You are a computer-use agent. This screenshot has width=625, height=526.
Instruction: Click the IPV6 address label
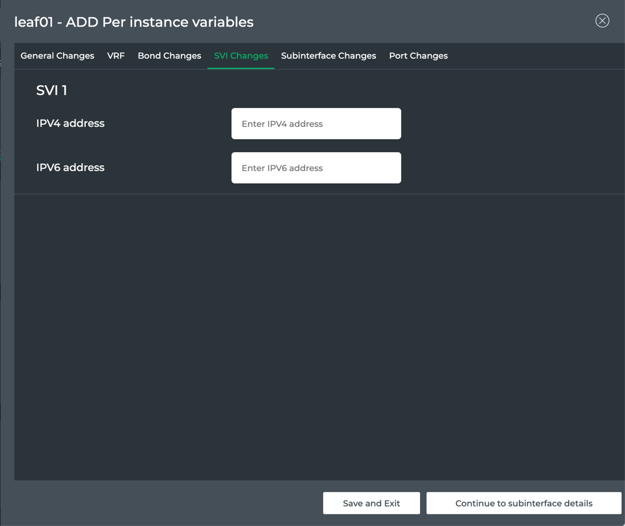tap(70, 168)
